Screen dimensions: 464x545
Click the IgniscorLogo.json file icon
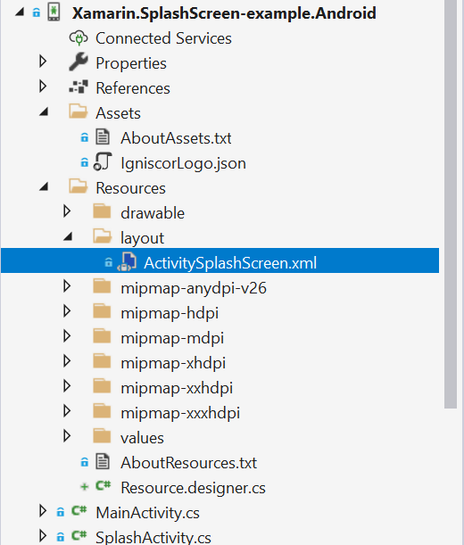click(x=103, y=161)
